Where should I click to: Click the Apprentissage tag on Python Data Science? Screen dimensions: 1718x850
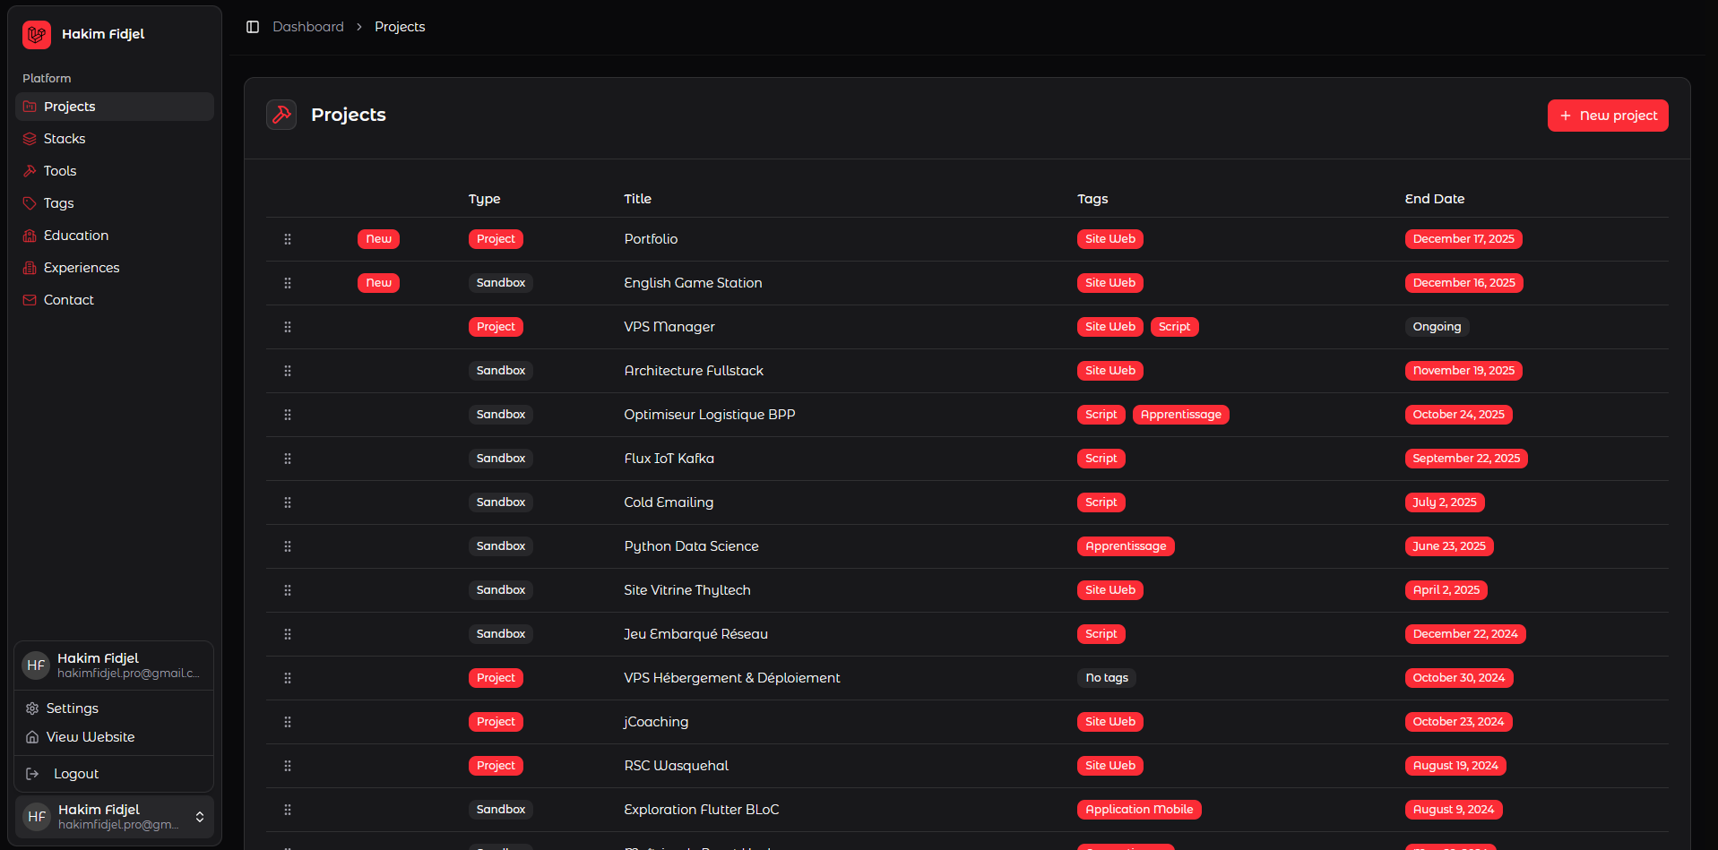click(x=1126, y=546)
